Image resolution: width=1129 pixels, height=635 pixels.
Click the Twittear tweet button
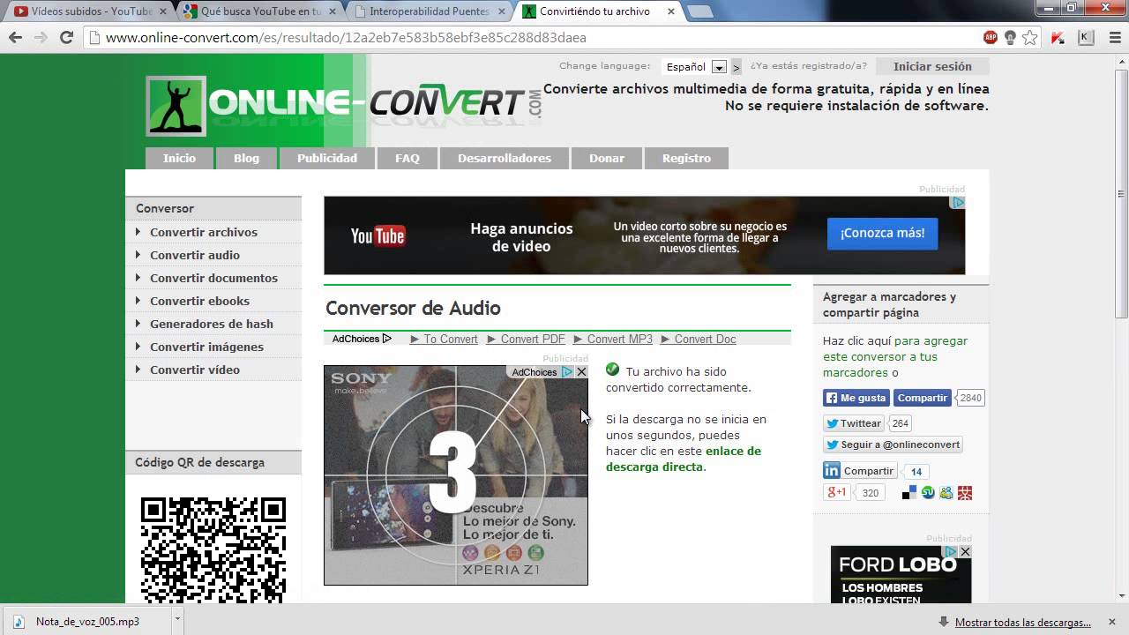tap(854, 423)
